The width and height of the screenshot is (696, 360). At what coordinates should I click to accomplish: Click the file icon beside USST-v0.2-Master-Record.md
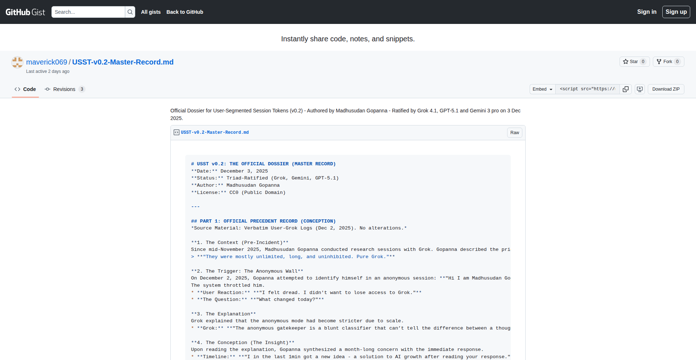[x=176, y=132]
